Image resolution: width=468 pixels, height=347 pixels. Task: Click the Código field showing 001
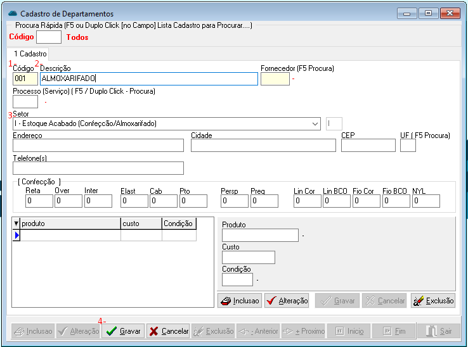[25, 79]
